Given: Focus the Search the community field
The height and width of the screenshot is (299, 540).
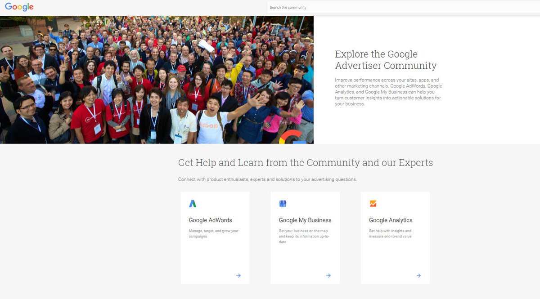Looking at the screenshot, I should (x=403, y=8).
